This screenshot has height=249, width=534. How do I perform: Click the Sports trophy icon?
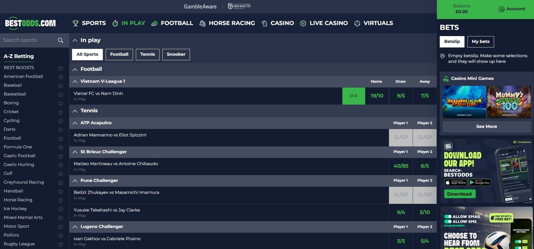coord(75,23)
